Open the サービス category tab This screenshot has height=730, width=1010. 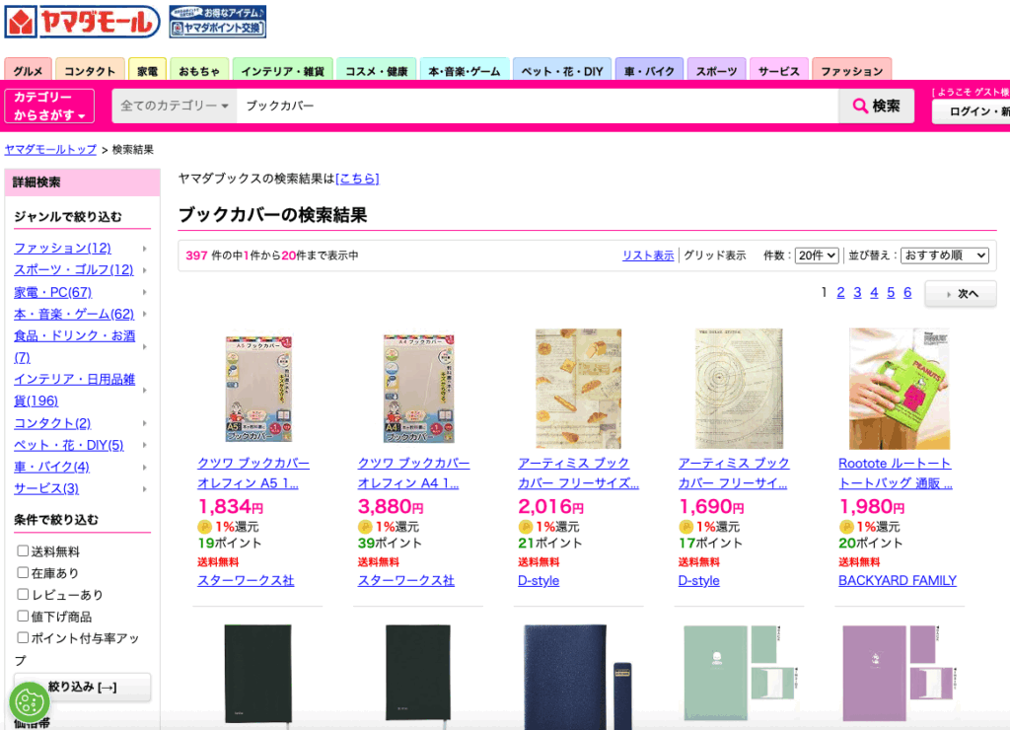779,70
